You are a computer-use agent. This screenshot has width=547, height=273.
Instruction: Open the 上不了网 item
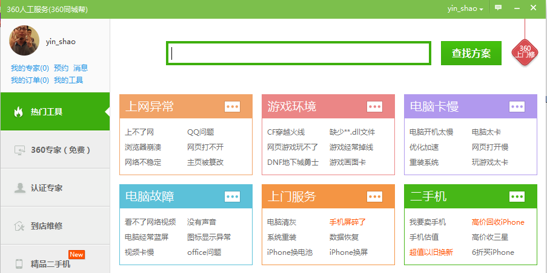click(x=139, y=132)
